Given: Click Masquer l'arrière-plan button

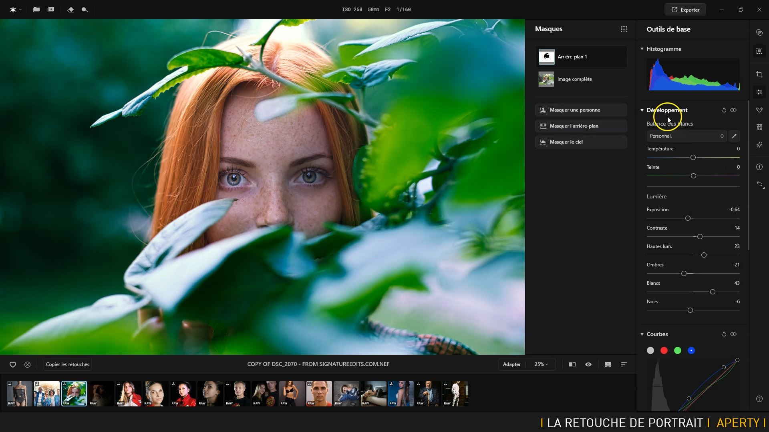Looking at the screenshot, I should (x=581, y=126).
